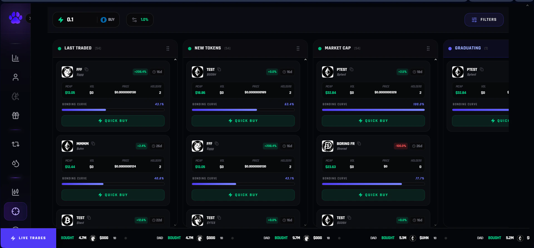The width and height of the screenshot is (534, 248).
Task: Copy PTEST address in Graduating column
Action: (482, 69)
